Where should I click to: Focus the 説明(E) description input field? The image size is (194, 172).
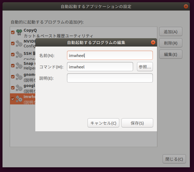coord(110,78)
